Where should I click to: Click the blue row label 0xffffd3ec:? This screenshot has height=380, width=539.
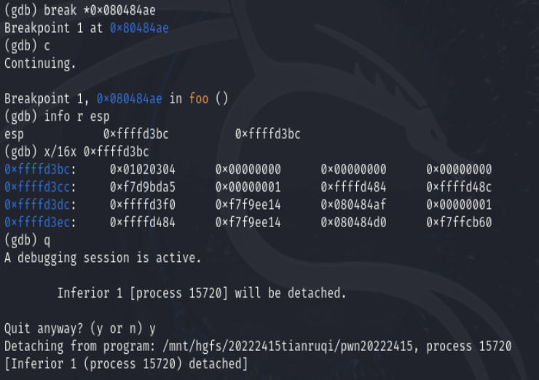42,222
